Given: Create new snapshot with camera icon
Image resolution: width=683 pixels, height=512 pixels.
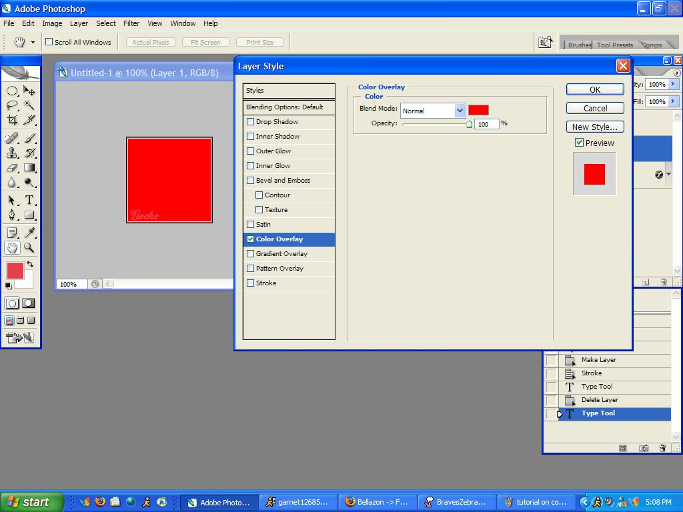Looking at the screenshot, I should tap(644, 449).
